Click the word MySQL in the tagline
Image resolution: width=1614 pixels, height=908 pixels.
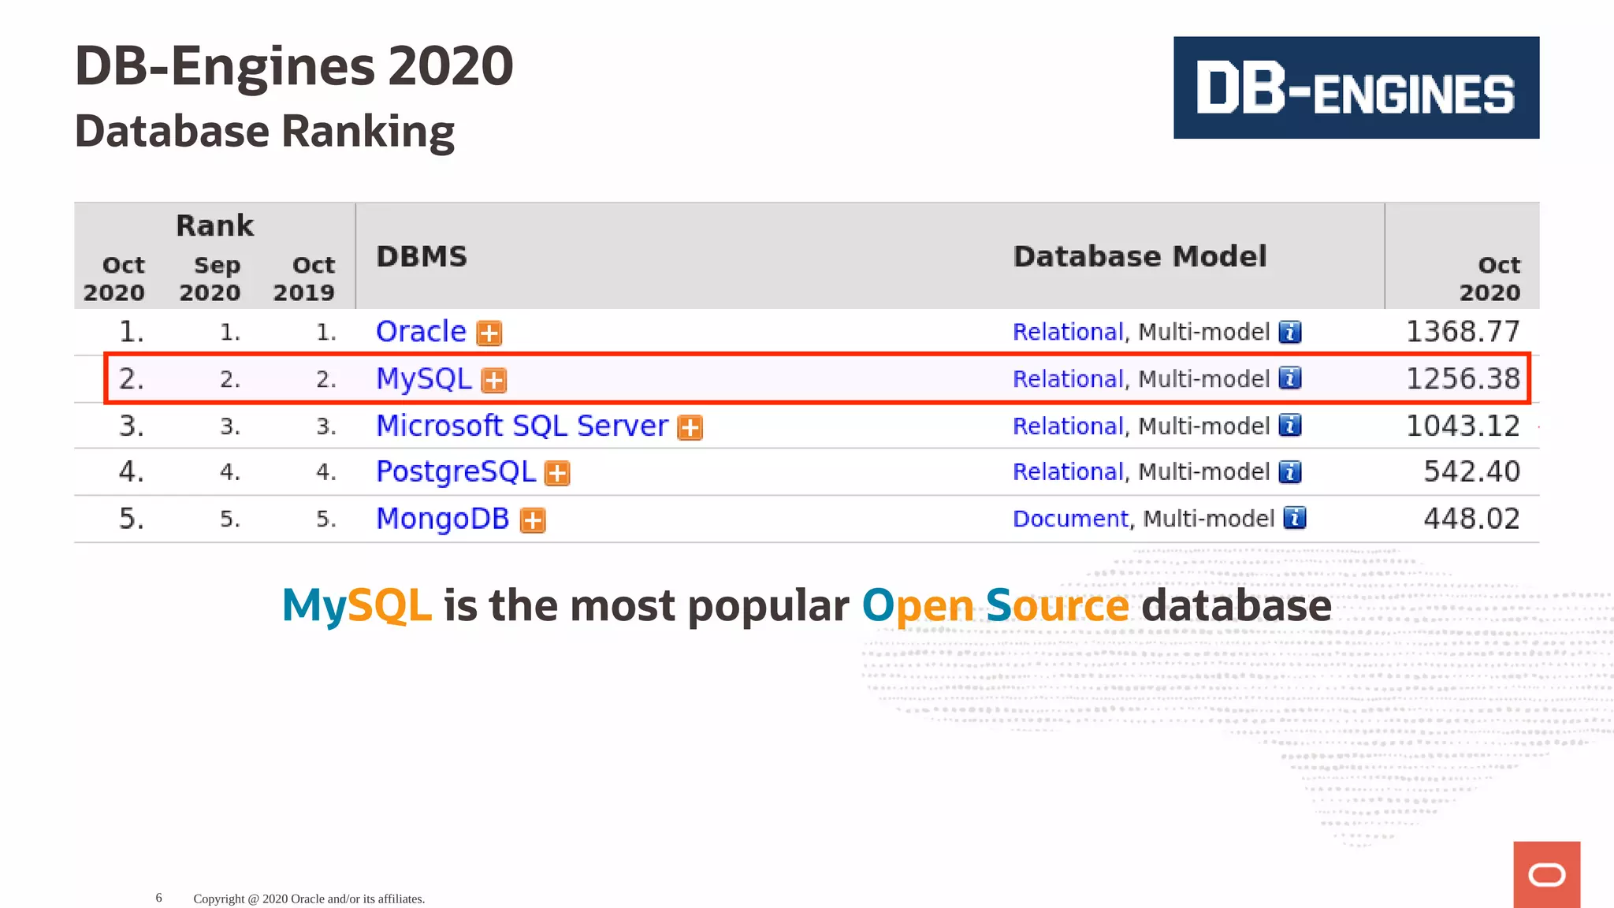tap(357, 606)
